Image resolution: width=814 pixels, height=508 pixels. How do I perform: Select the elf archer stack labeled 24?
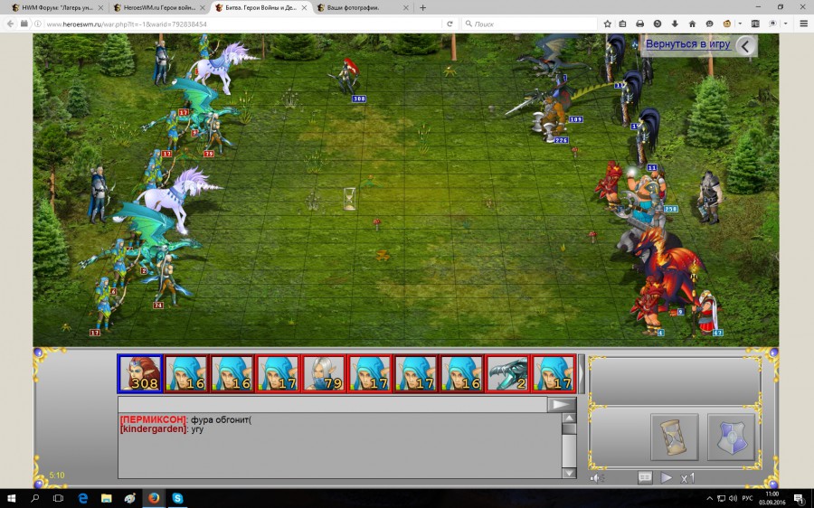(x=167, y=280)
